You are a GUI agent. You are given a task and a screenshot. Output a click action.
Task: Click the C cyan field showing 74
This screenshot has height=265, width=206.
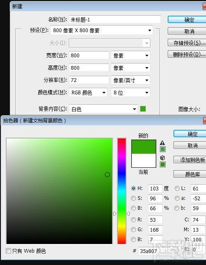[199, 220]
